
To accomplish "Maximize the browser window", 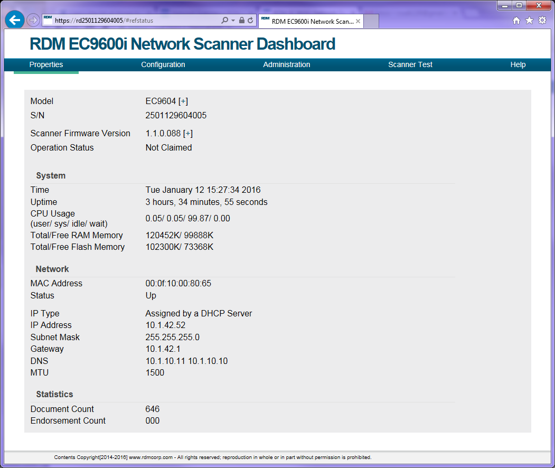I will [519, 5].
